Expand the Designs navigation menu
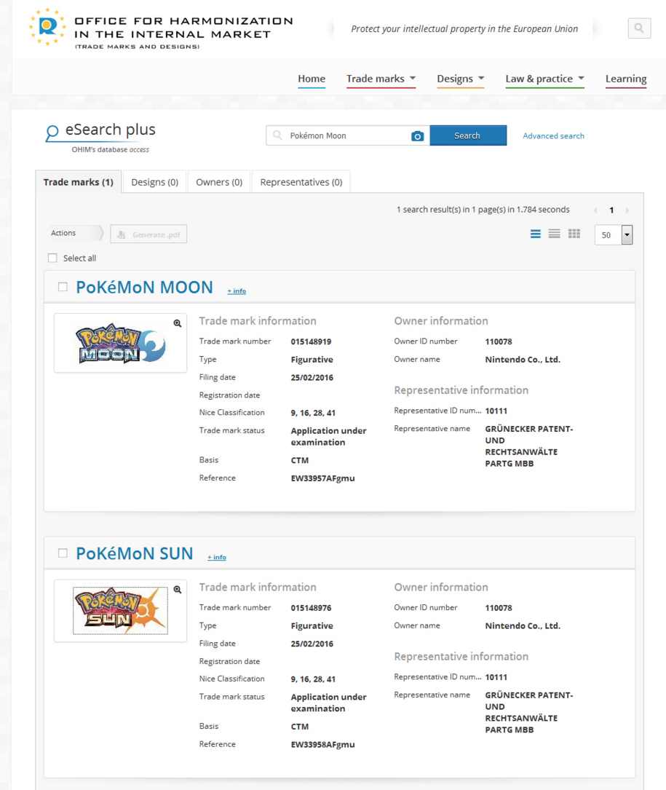Image resolution: width=666 pixels, height=790 pixels. pyautogui.click(x=461, y=79)
